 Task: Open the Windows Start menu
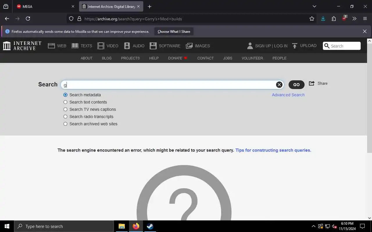coord(7,226)
